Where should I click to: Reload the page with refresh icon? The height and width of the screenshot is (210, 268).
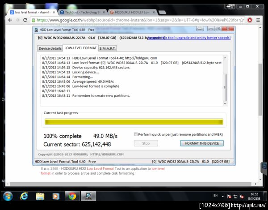coord(25,20)
